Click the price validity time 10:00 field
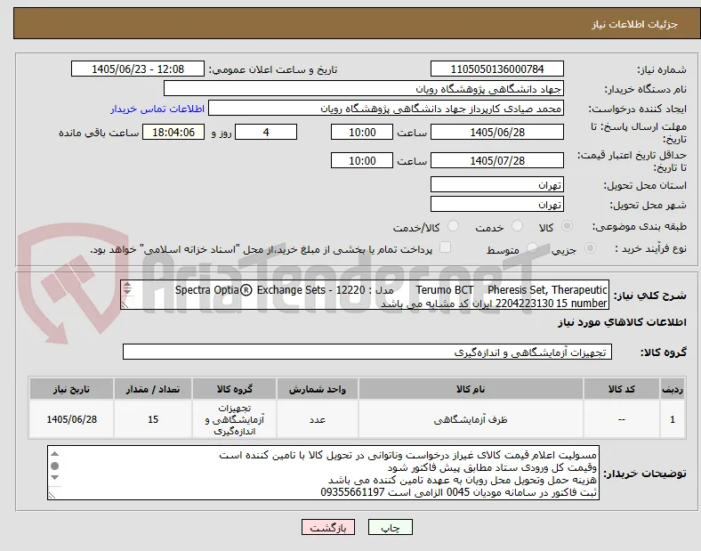This screenshot has width=701, height=551. coord(362,160)
